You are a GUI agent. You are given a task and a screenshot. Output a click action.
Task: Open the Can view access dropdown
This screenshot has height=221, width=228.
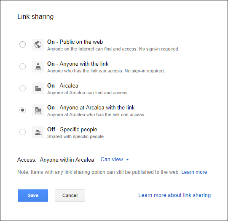pos(115,160)
